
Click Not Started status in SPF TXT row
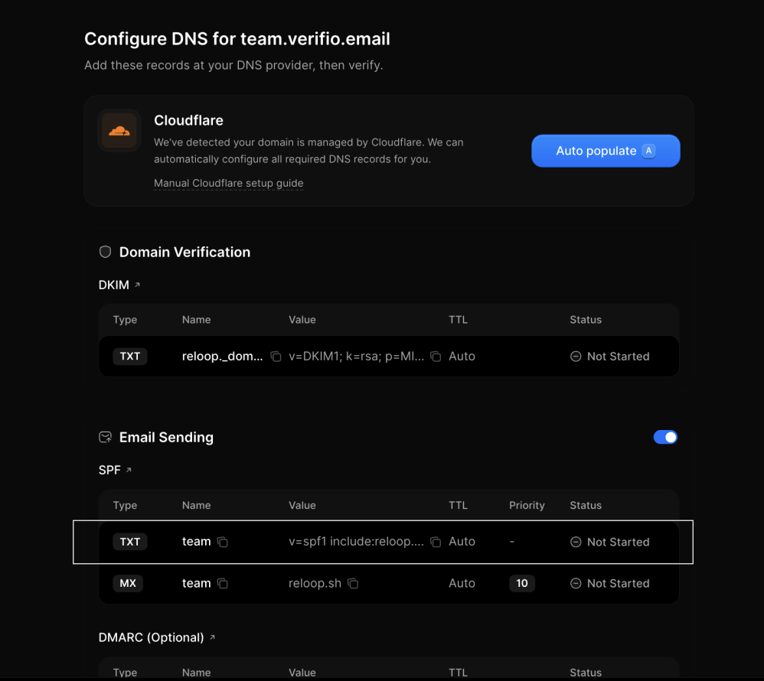(x=610, y=542)
